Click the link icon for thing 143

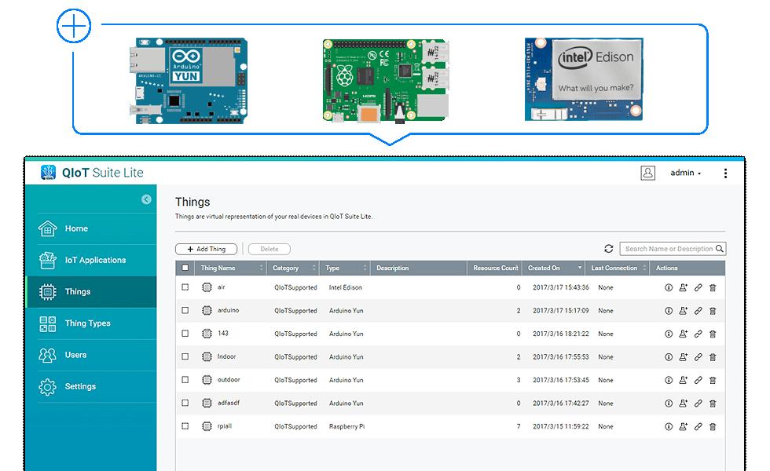click(698, 334)
